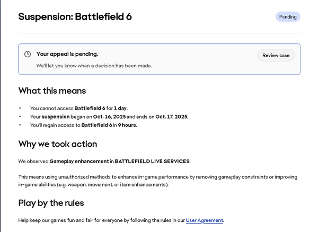Click the 'BATTLEFIELD LIVE SERVICES' text
Image resolution: width=318 pixels, height=232 pixels.
(x=152, y=161)
